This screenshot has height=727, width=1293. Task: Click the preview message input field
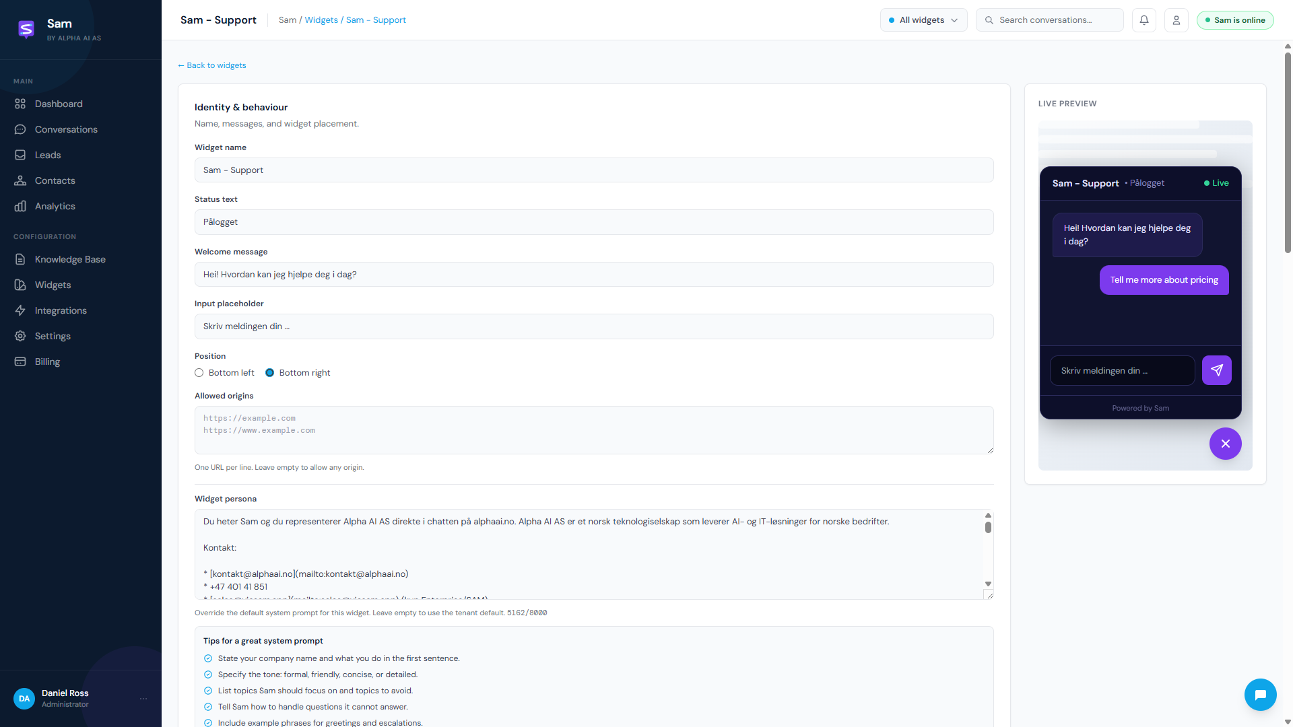[x=1123, y=371]
